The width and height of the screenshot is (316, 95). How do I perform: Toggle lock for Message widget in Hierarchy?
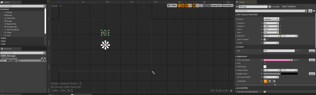click(42, 60)
